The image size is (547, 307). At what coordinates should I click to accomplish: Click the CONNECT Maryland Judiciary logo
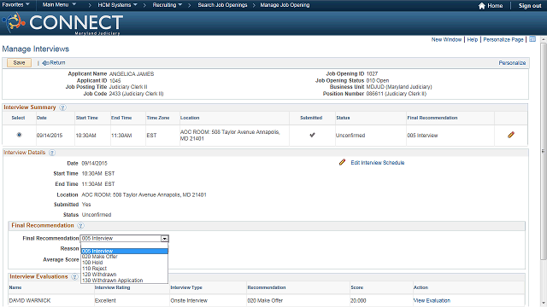tap(62, 23)
